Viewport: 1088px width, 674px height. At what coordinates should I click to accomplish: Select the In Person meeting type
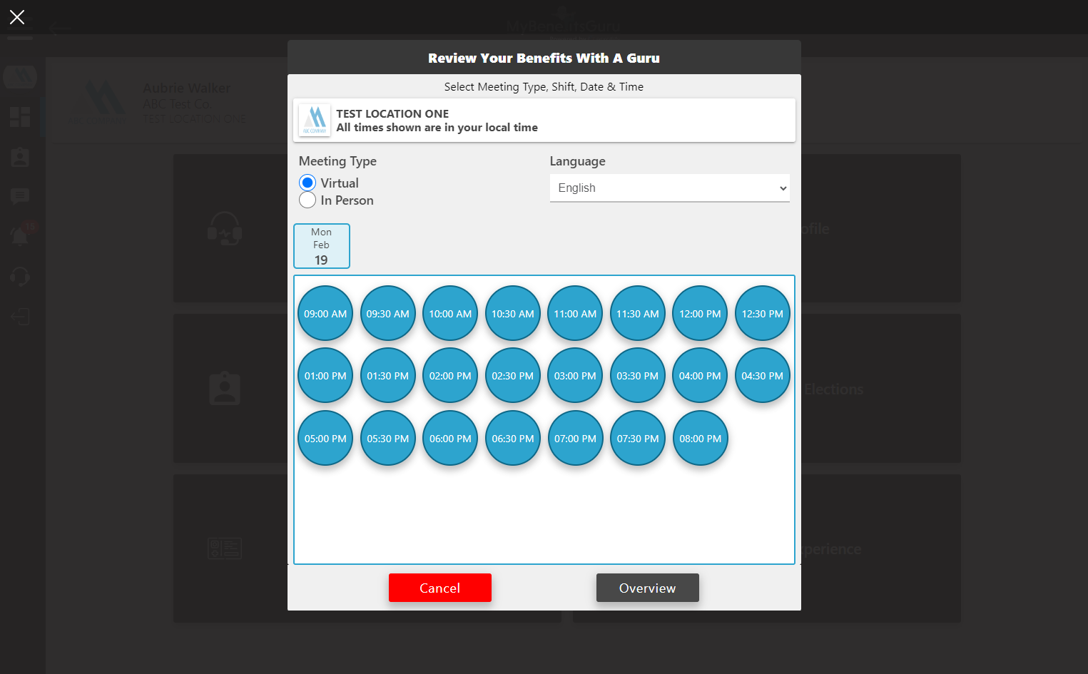click(307, 200)
